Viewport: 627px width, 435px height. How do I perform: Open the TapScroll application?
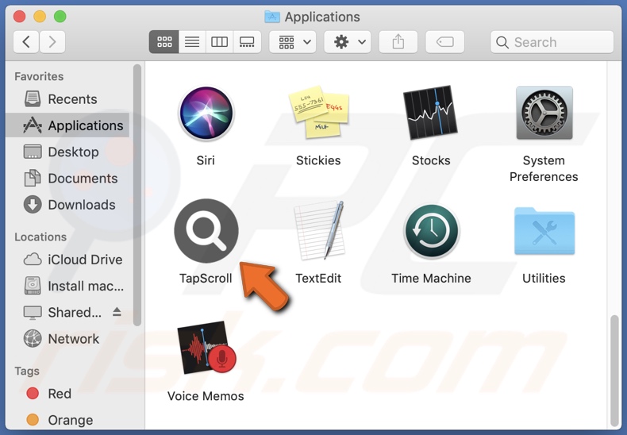(x=206, y=232)
